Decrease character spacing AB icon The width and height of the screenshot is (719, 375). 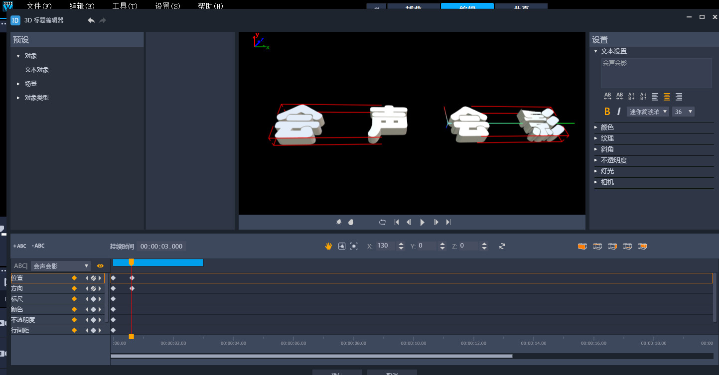pos(619,96)
